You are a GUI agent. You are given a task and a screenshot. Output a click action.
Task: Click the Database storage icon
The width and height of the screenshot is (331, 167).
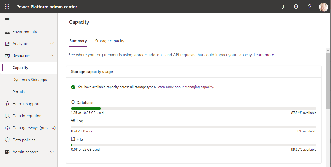pyautogui.click(x=73, y=102)
